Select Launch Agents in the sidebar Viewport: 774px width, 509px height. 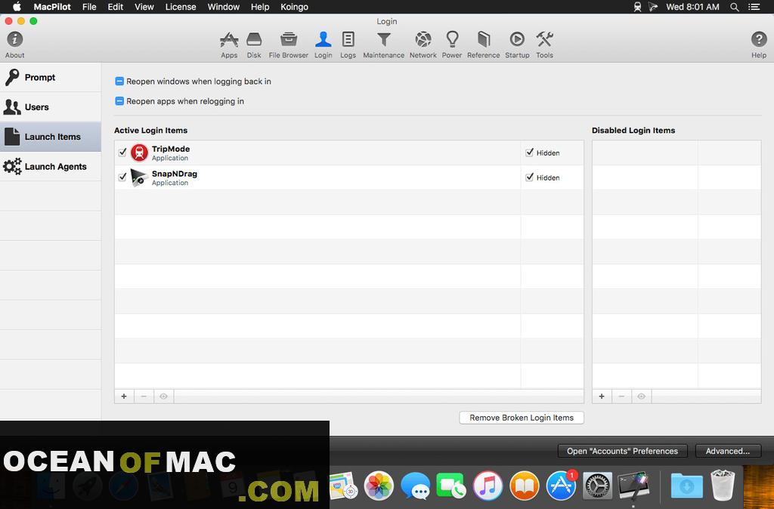[51, 166]
